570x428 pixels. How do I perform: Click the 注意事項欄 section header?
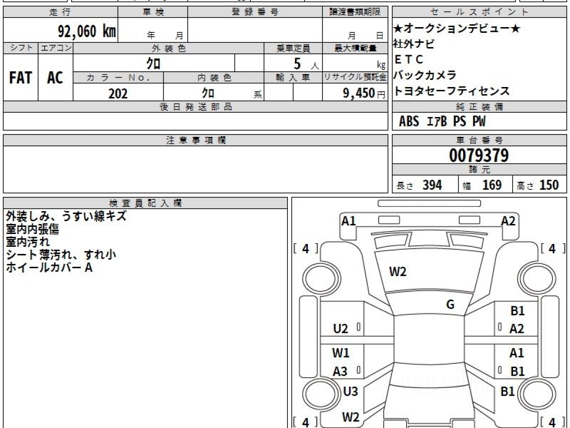(195, 140)
